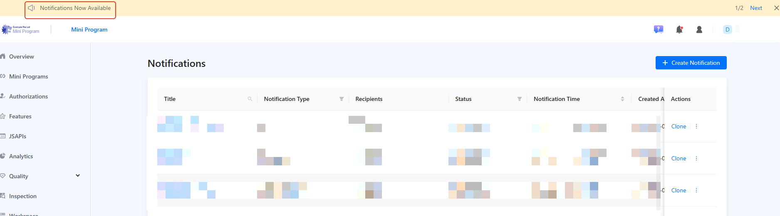Click the D account avatar
This screenshot has width=780, height=216.
(x=727, y=29)
